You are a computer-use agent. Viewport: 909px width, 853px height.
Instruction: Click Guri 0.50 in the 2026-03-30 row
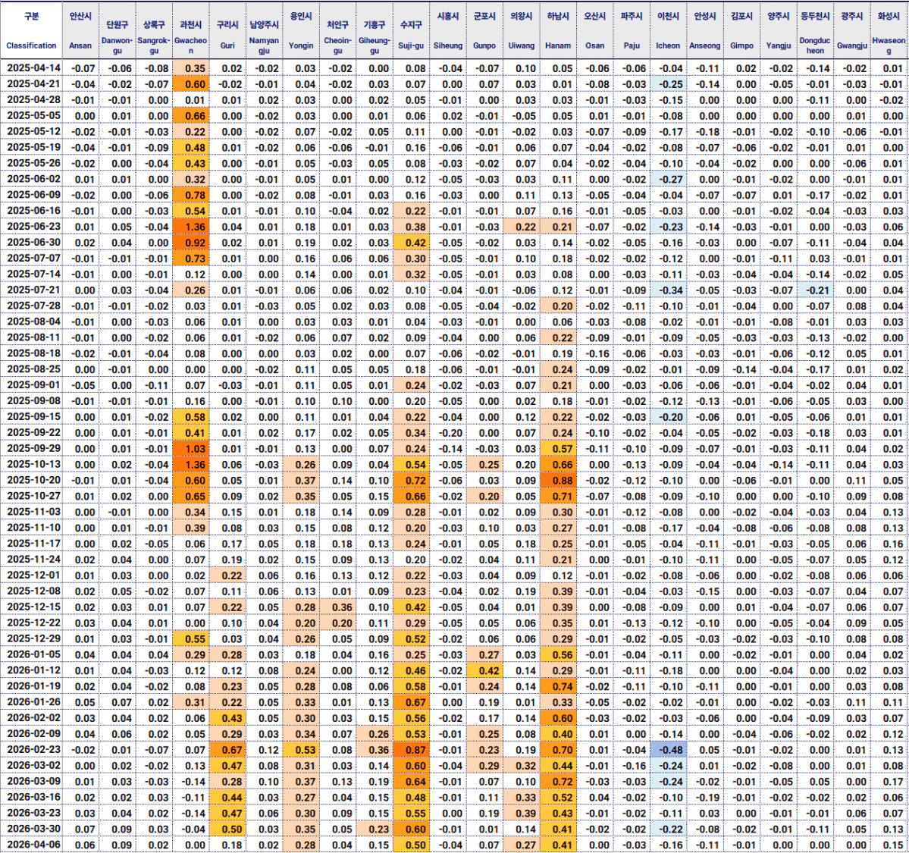coord(227,829)
